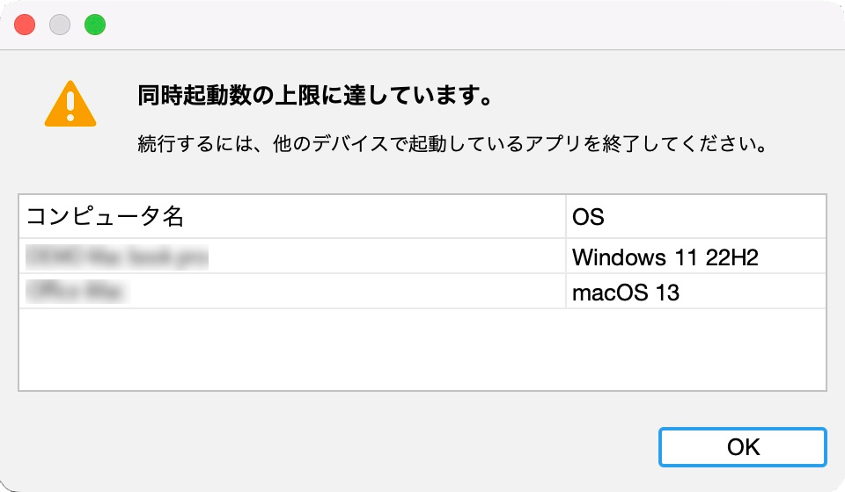Image resolution: width=845 pixels, height=492 pixels.
Task: Close the dialog with the red button
Action: pos(25,25)
